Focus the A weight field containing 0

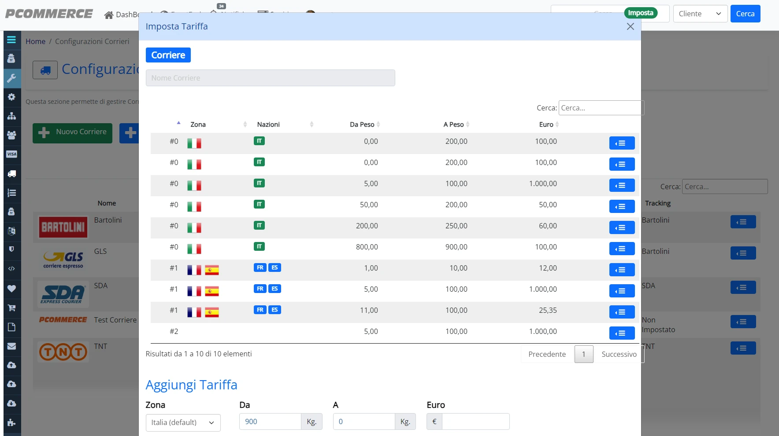pos(364,421)
